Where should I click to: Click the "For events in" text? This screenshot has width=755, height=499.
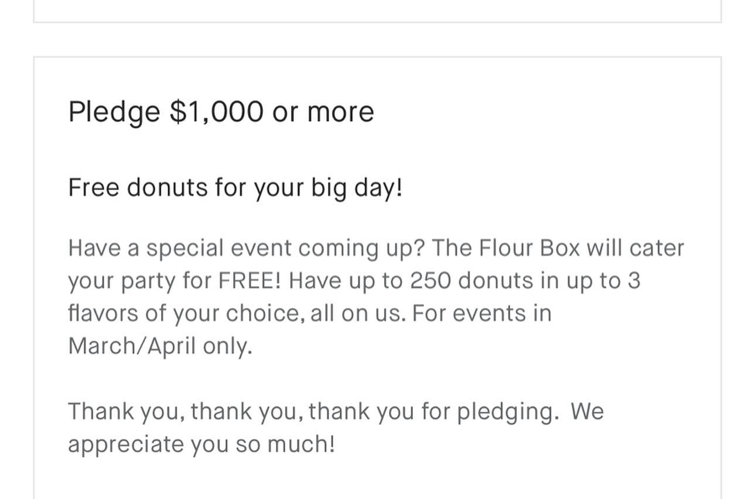pyautogui.click(x=482, y=314)
